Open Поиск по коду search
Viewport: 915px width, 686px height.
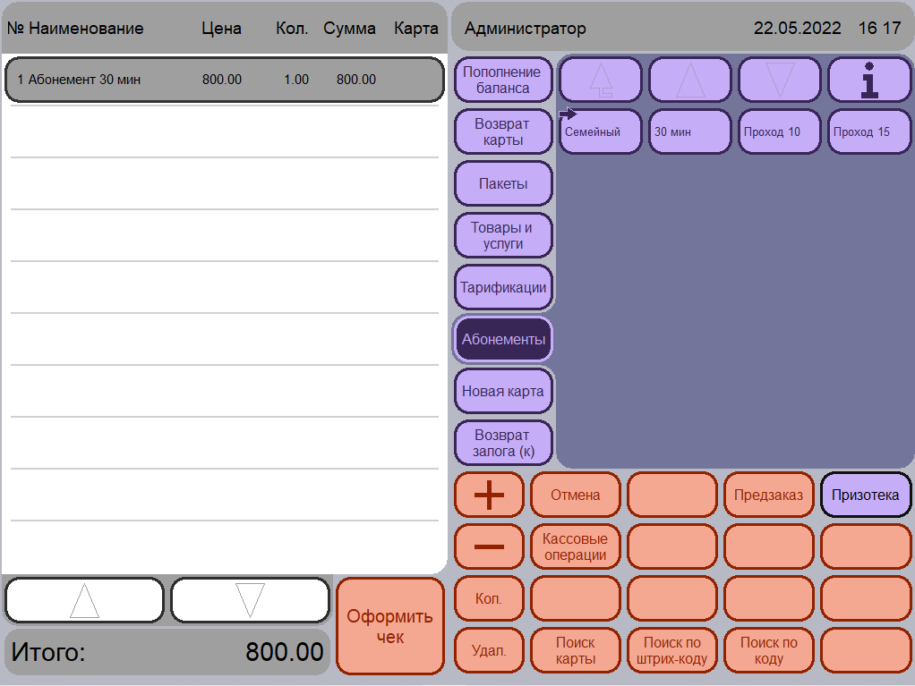pos(768,650)
